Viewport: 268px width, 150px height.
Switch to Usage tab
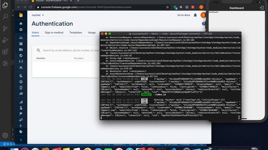[92, 32]
